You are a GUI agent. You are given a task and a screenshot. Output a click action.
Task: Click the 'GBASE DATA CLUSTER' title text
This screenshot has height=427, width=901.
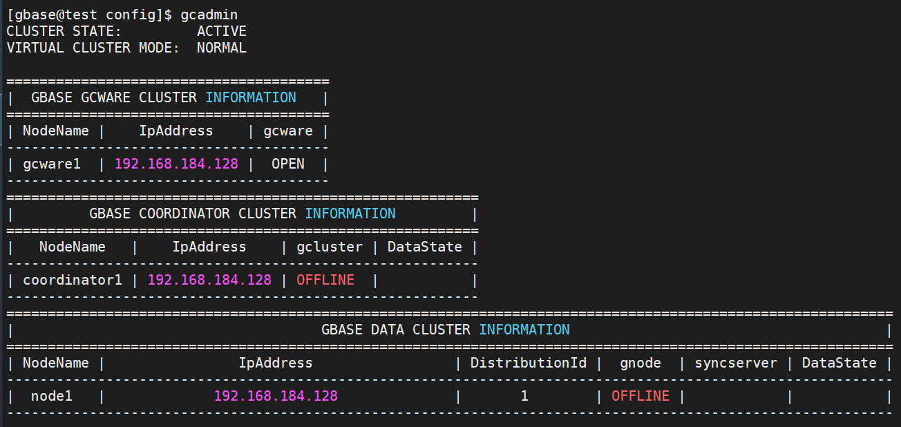pos(396,330)
